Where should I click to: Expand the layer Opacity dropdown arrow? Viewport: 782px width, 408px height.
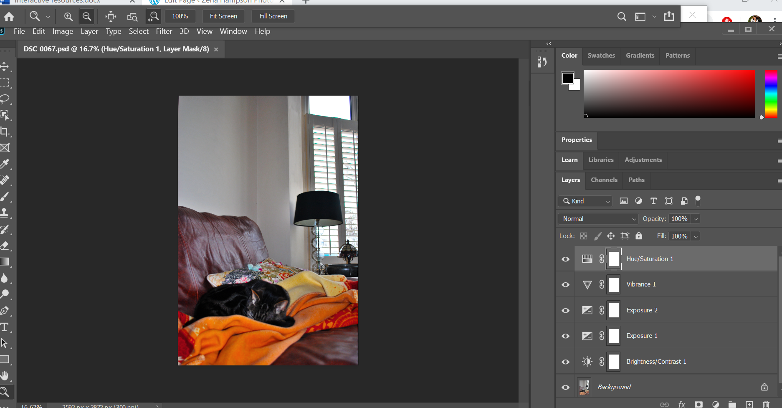pyautogui.click(x=696, y=219)
